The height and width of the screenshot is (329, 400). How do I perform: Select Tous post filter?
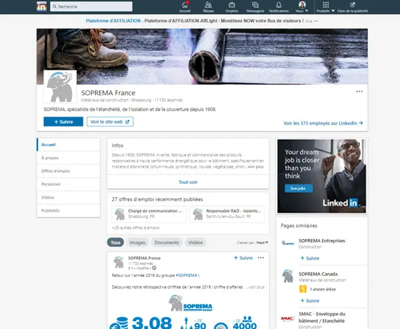(x=115, y=242)
